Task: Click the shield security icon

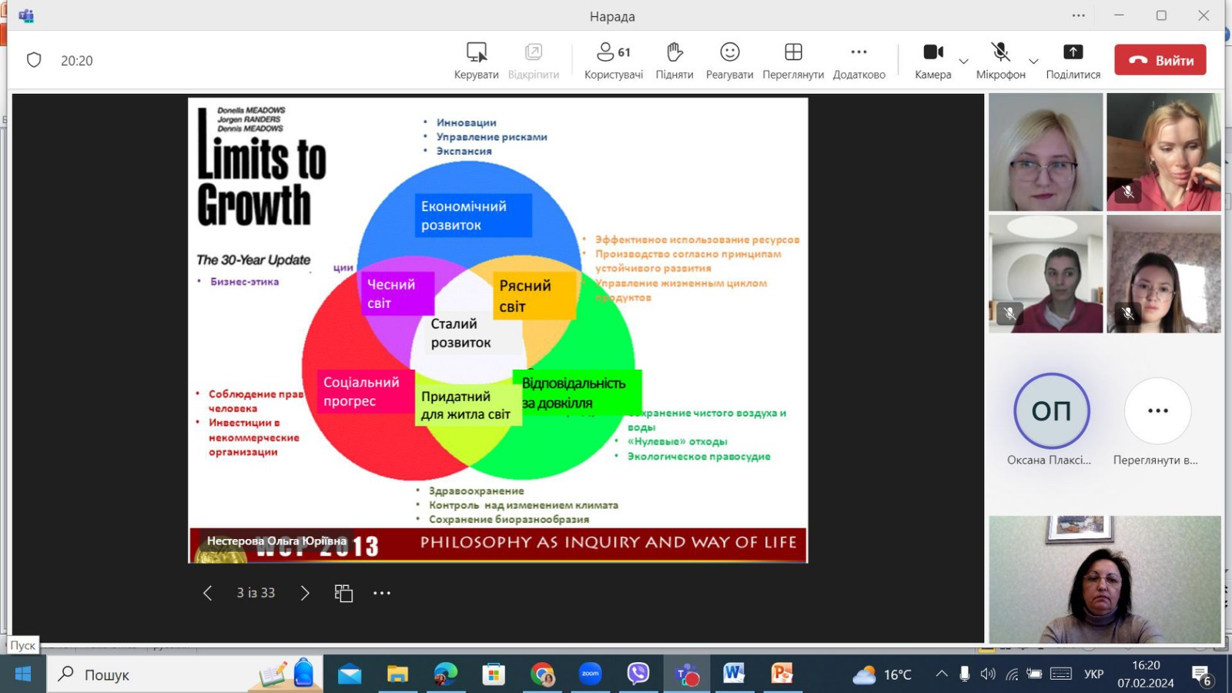Action: point(34,60)
